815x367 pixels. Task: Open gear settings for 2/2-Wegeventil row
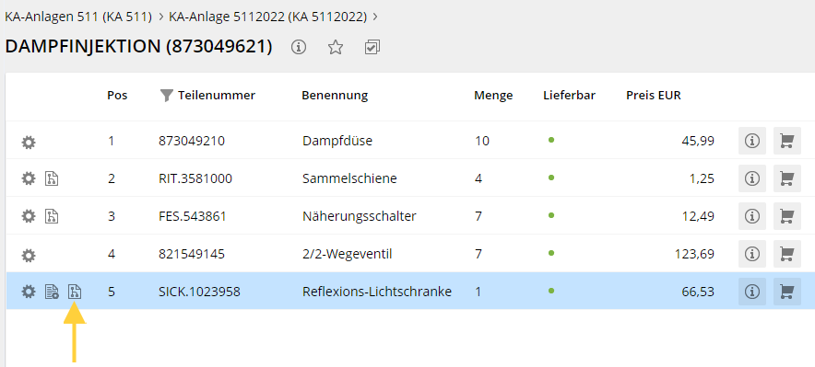click(29, 255)
